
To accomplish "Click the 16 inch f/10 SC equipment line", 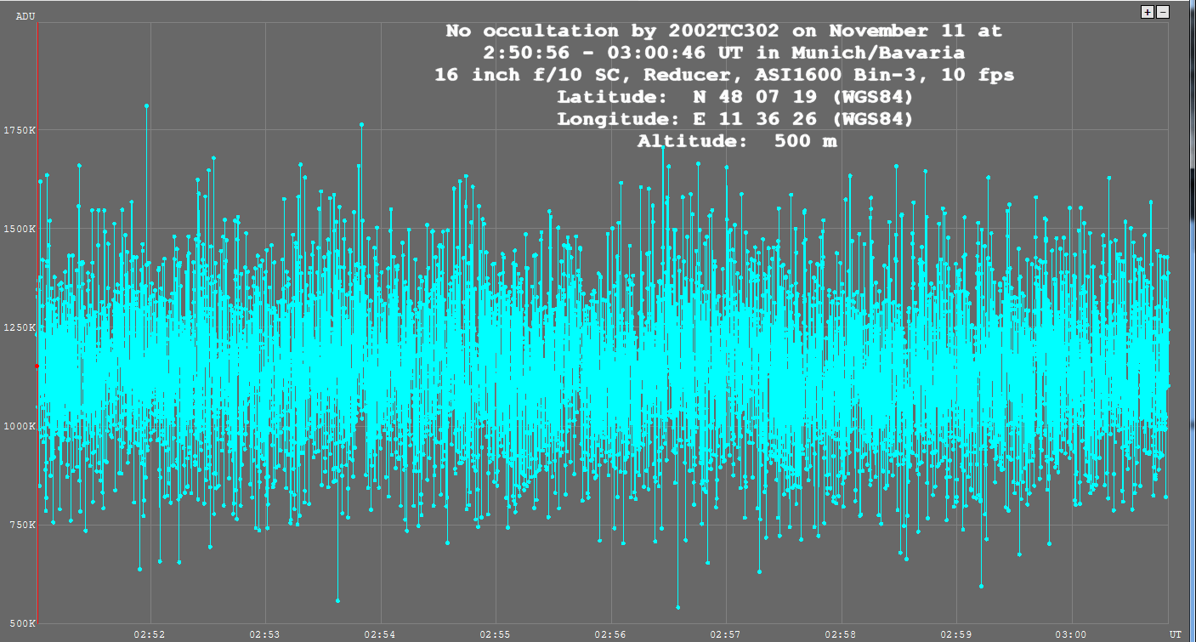I will pos(724,75).
